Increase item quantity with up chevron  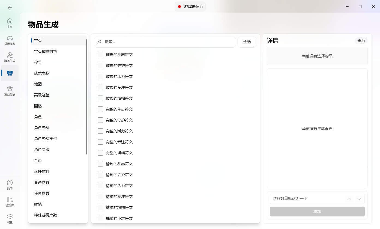[349, 199]
